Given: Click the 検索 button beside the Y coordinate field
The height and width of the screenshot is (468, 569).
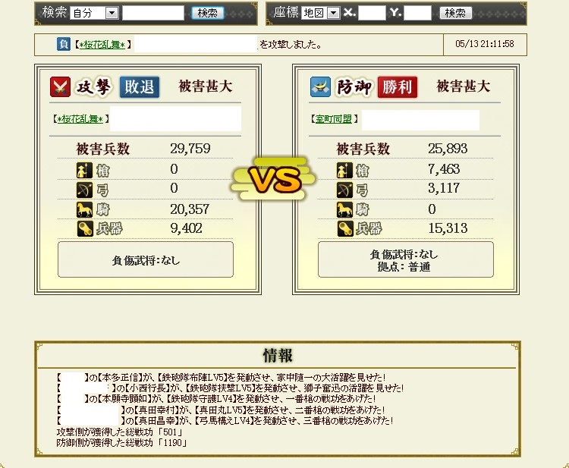Looking at the screenshot, I should click(455, 13).
